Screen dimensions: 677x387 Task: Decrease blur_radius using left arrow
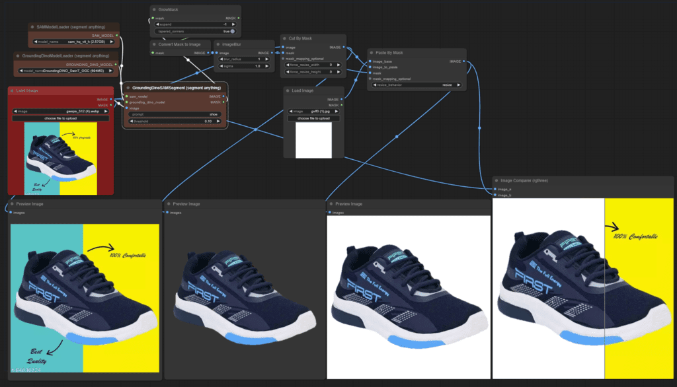tap(221, 59)
